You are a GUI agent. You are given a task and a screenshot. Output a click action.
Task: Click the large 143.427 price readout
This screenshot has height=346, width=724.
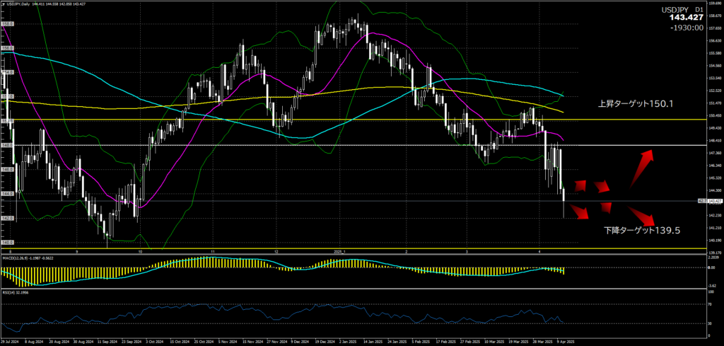coord(684,18)
